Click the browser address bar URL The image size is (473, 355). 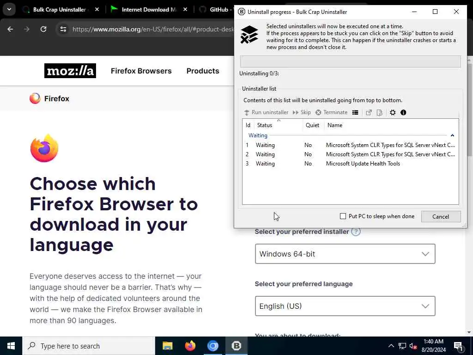click(153, 29)
